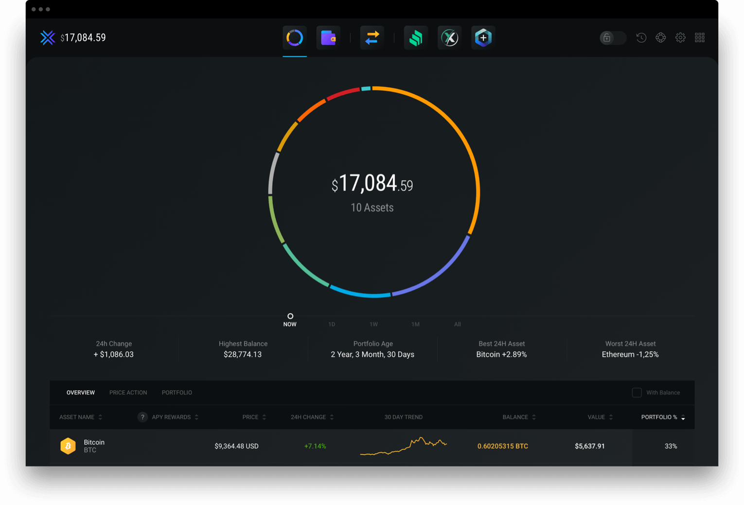Launch the Compound Finance app
This screenshot has height=505, width=744.
415,37
